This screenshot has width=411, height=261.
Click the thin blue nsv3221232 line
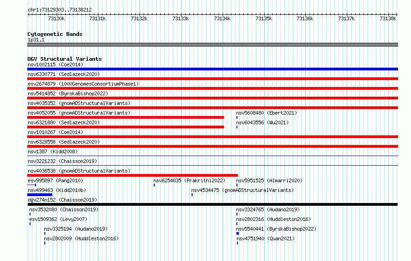[x=212, y=166]
